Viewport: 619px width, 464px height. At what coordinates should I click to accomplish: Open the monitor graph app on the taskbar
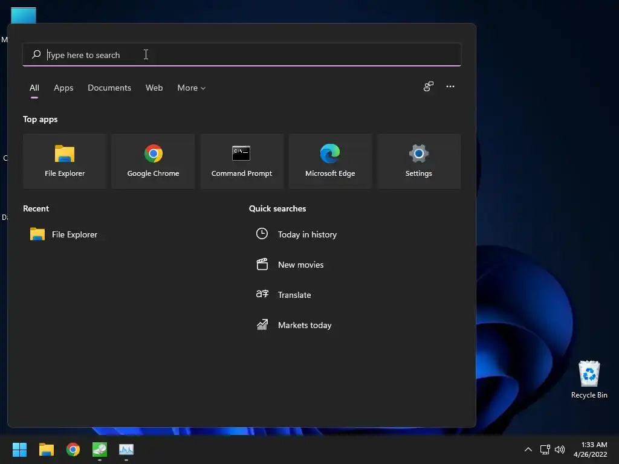126,449
